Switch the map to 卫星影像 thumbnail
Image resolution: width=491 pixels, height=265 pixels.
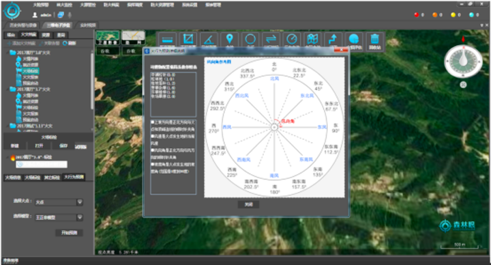[x=108, y=38]
